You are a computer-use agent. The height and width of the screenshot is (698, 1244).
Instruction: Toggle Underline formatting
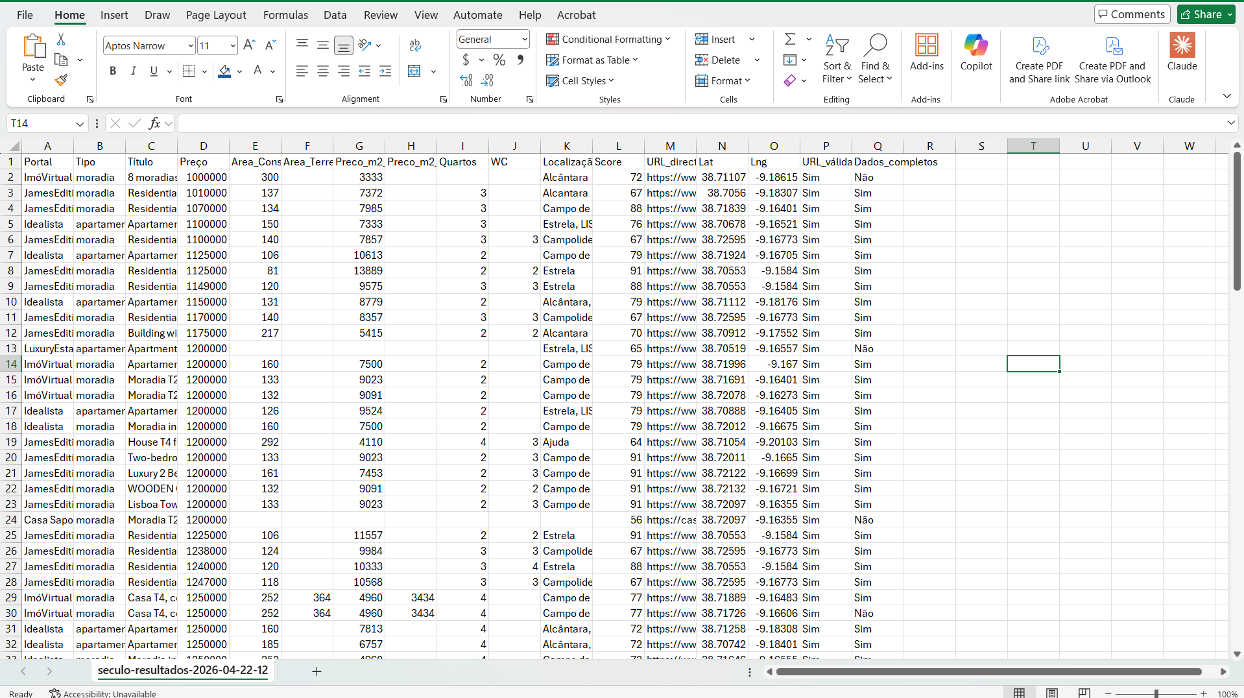click(x=154, y=71)
